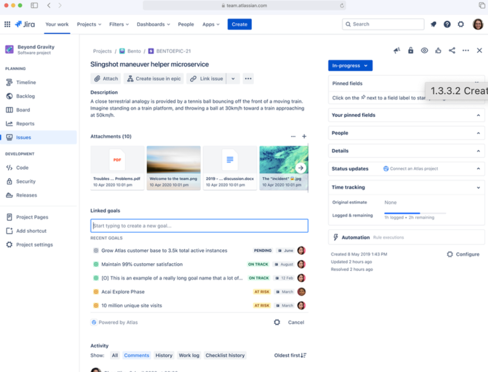Screen dimensions: 488x372
Task: Share the issue via the share icon
Action: [452, 50]
